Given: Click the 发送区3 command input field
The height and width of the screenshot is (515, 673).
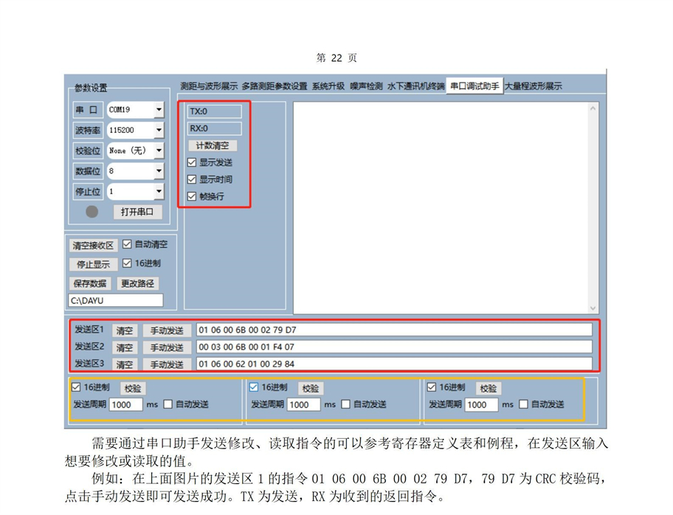Looking at the screenshot, I should (x=393, y=364).
